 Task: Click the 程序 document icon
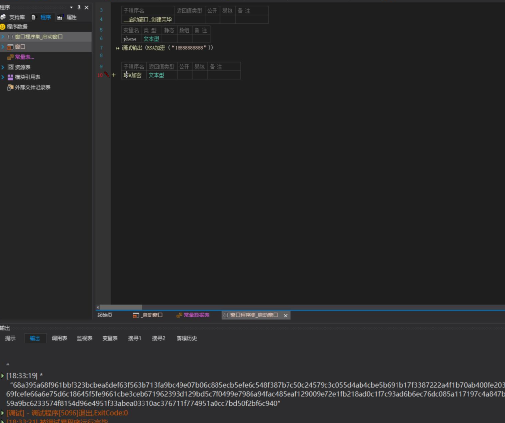pyautogui.click(x=33, y=17)
